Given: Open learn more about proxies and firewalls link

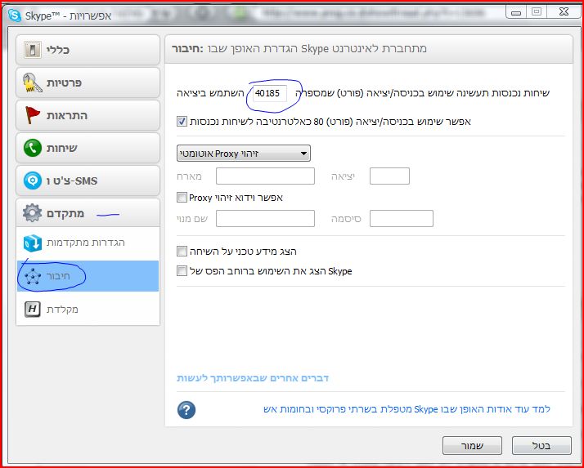Looking at the screenshot, I should point(407,409).
